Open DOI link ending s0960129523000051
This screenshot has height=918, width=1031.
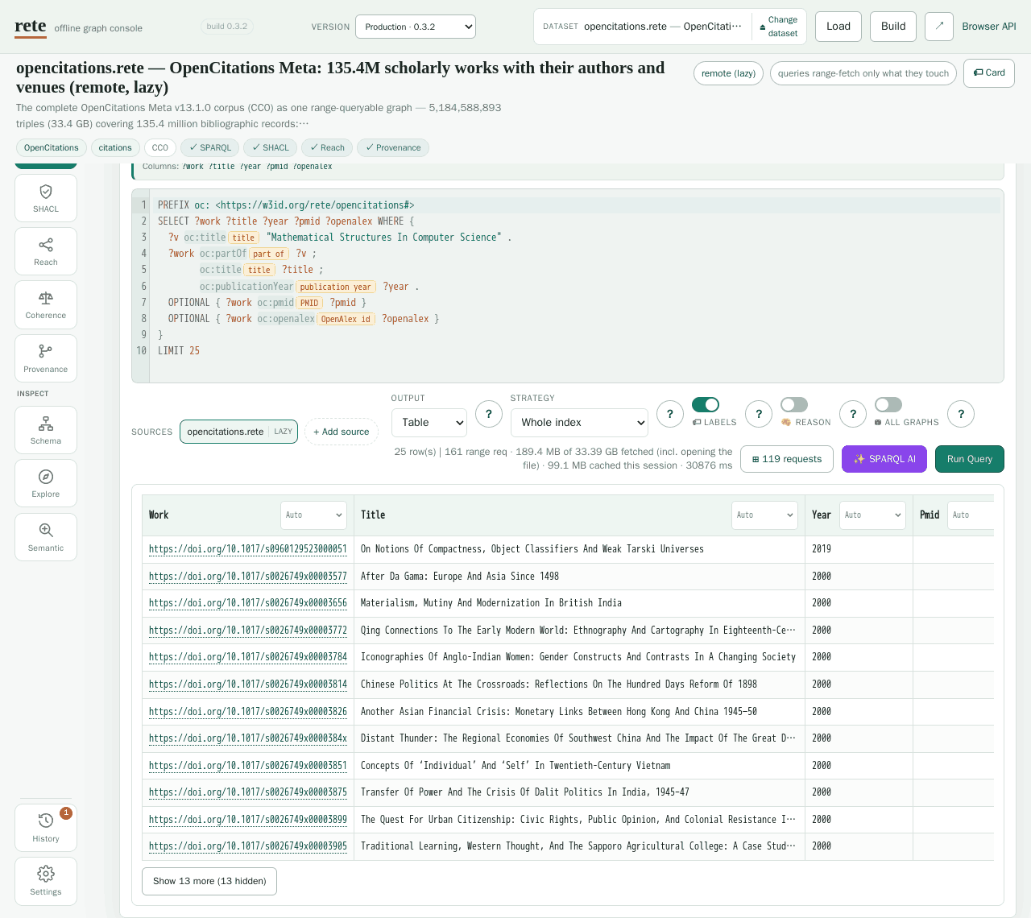pyautogui.click(x=248, y=549)
